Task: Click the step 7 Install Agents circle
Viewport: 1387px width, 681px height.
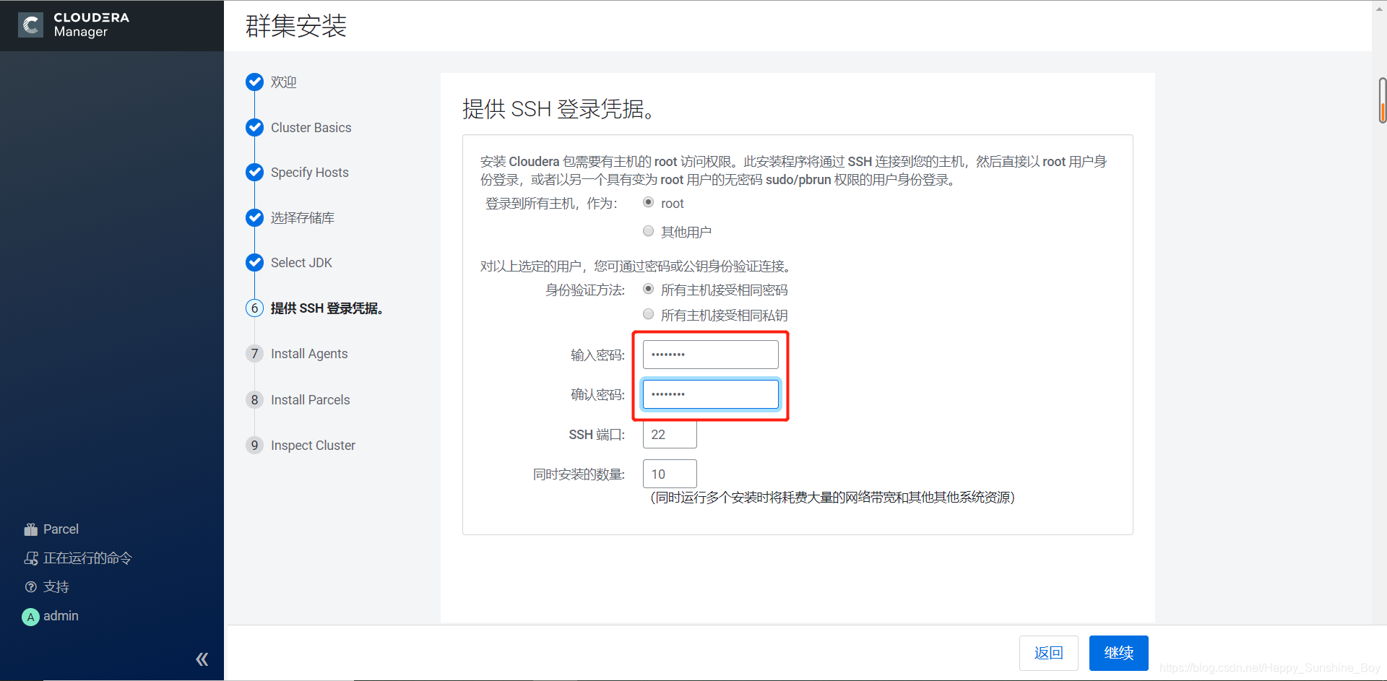Action: click(x=254, y=353)
